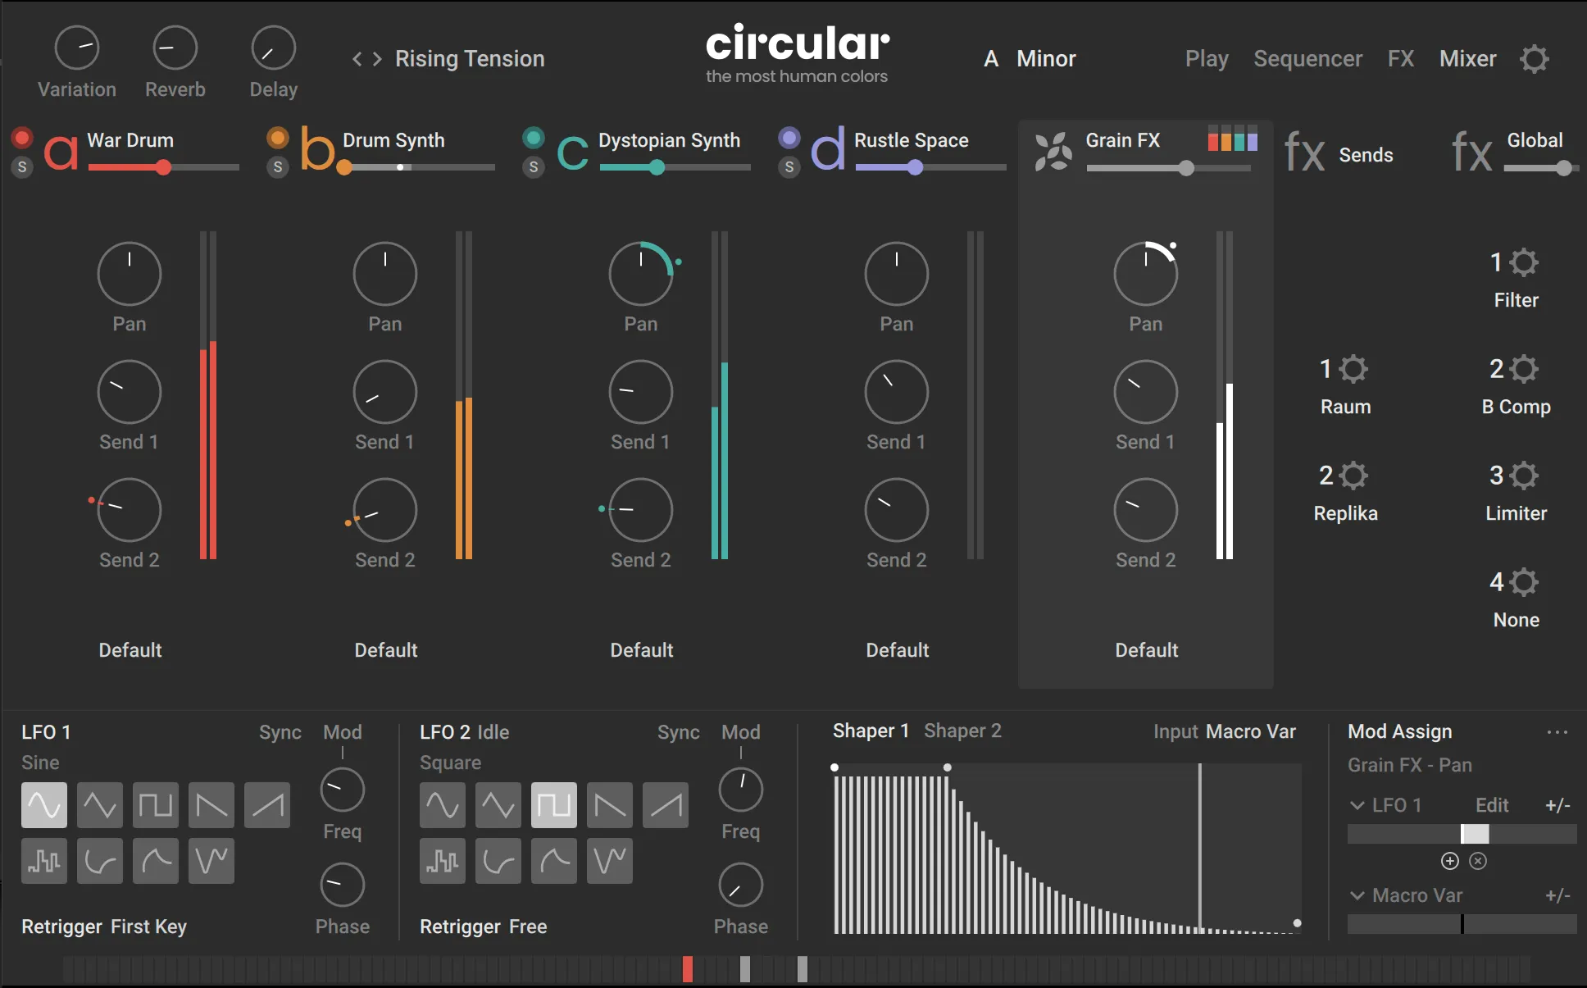Click Edit next to LFO 1 in Mod Assign
The height and width of the screenshot is (988, 1587).
tap(1492, 805)
